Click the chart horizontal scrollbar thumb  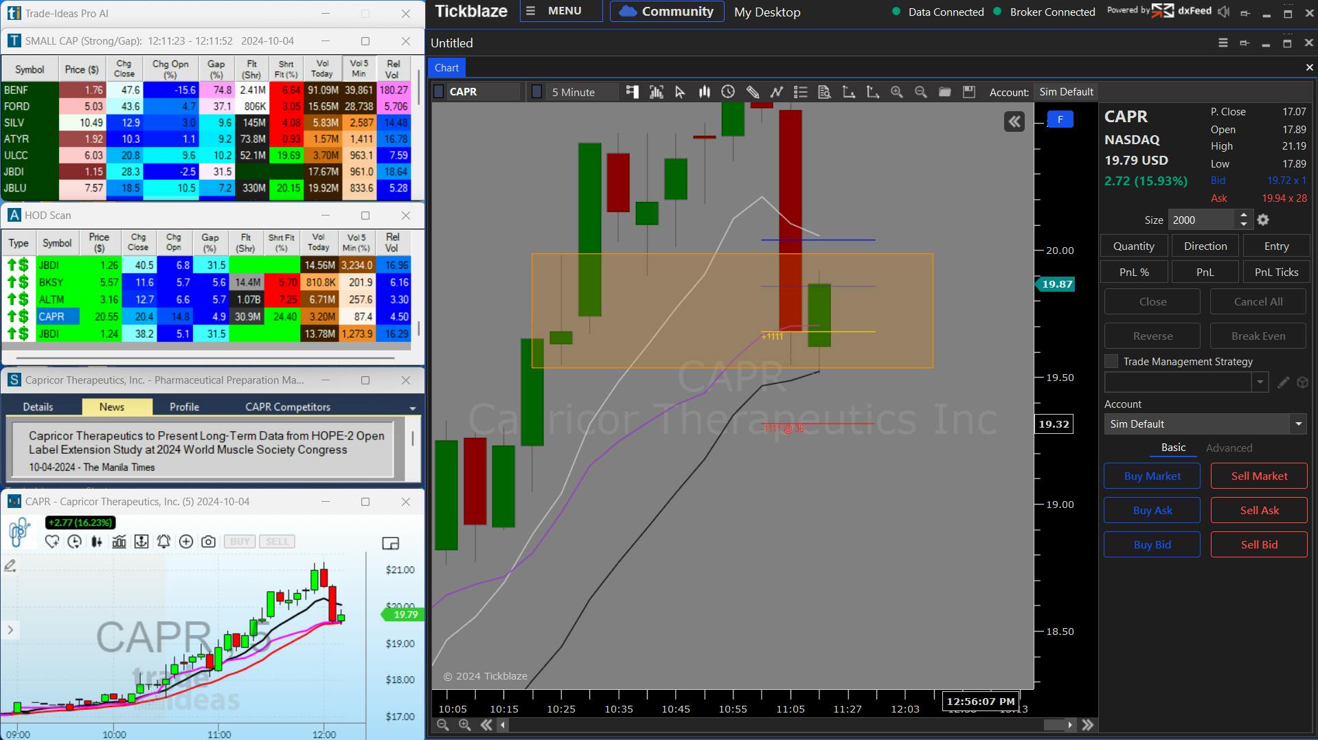1054,725
